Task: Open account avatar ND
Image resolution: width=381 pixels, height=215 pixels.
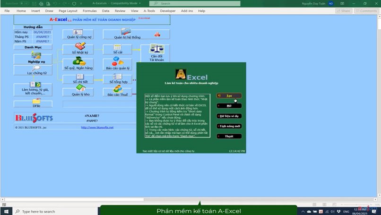Action: pos(331,3)
